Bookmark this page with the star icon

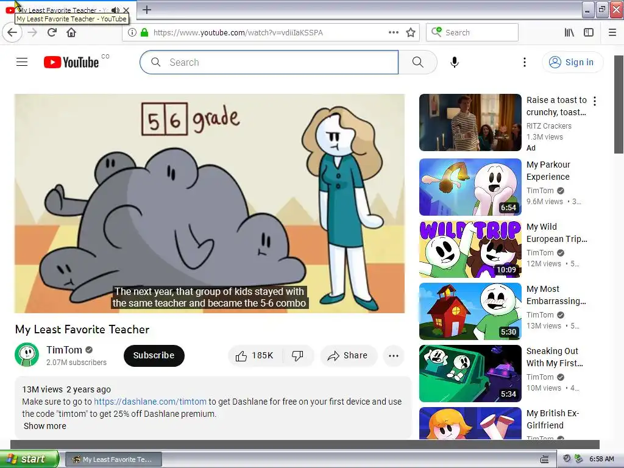411,33
